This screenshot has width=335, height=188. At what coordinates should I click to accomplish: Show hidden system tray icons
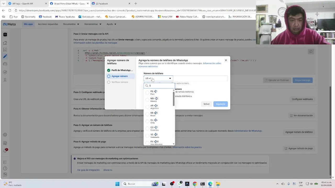pos(277,184)
